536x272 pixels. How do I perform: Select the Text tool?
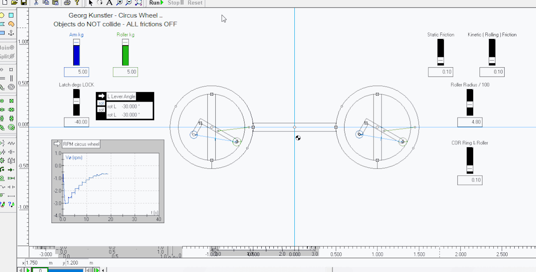(x=109, y=3)
